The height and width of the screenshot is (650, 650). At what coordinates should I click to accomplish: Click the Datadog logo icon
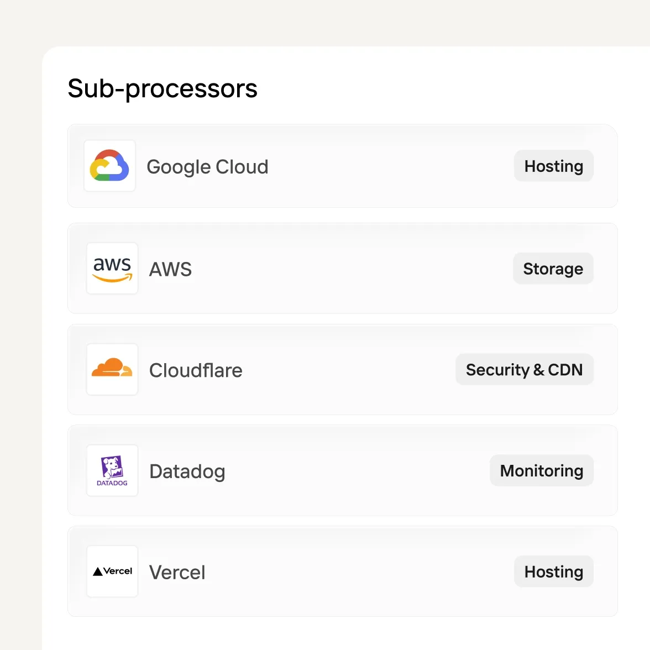[112, 470]
